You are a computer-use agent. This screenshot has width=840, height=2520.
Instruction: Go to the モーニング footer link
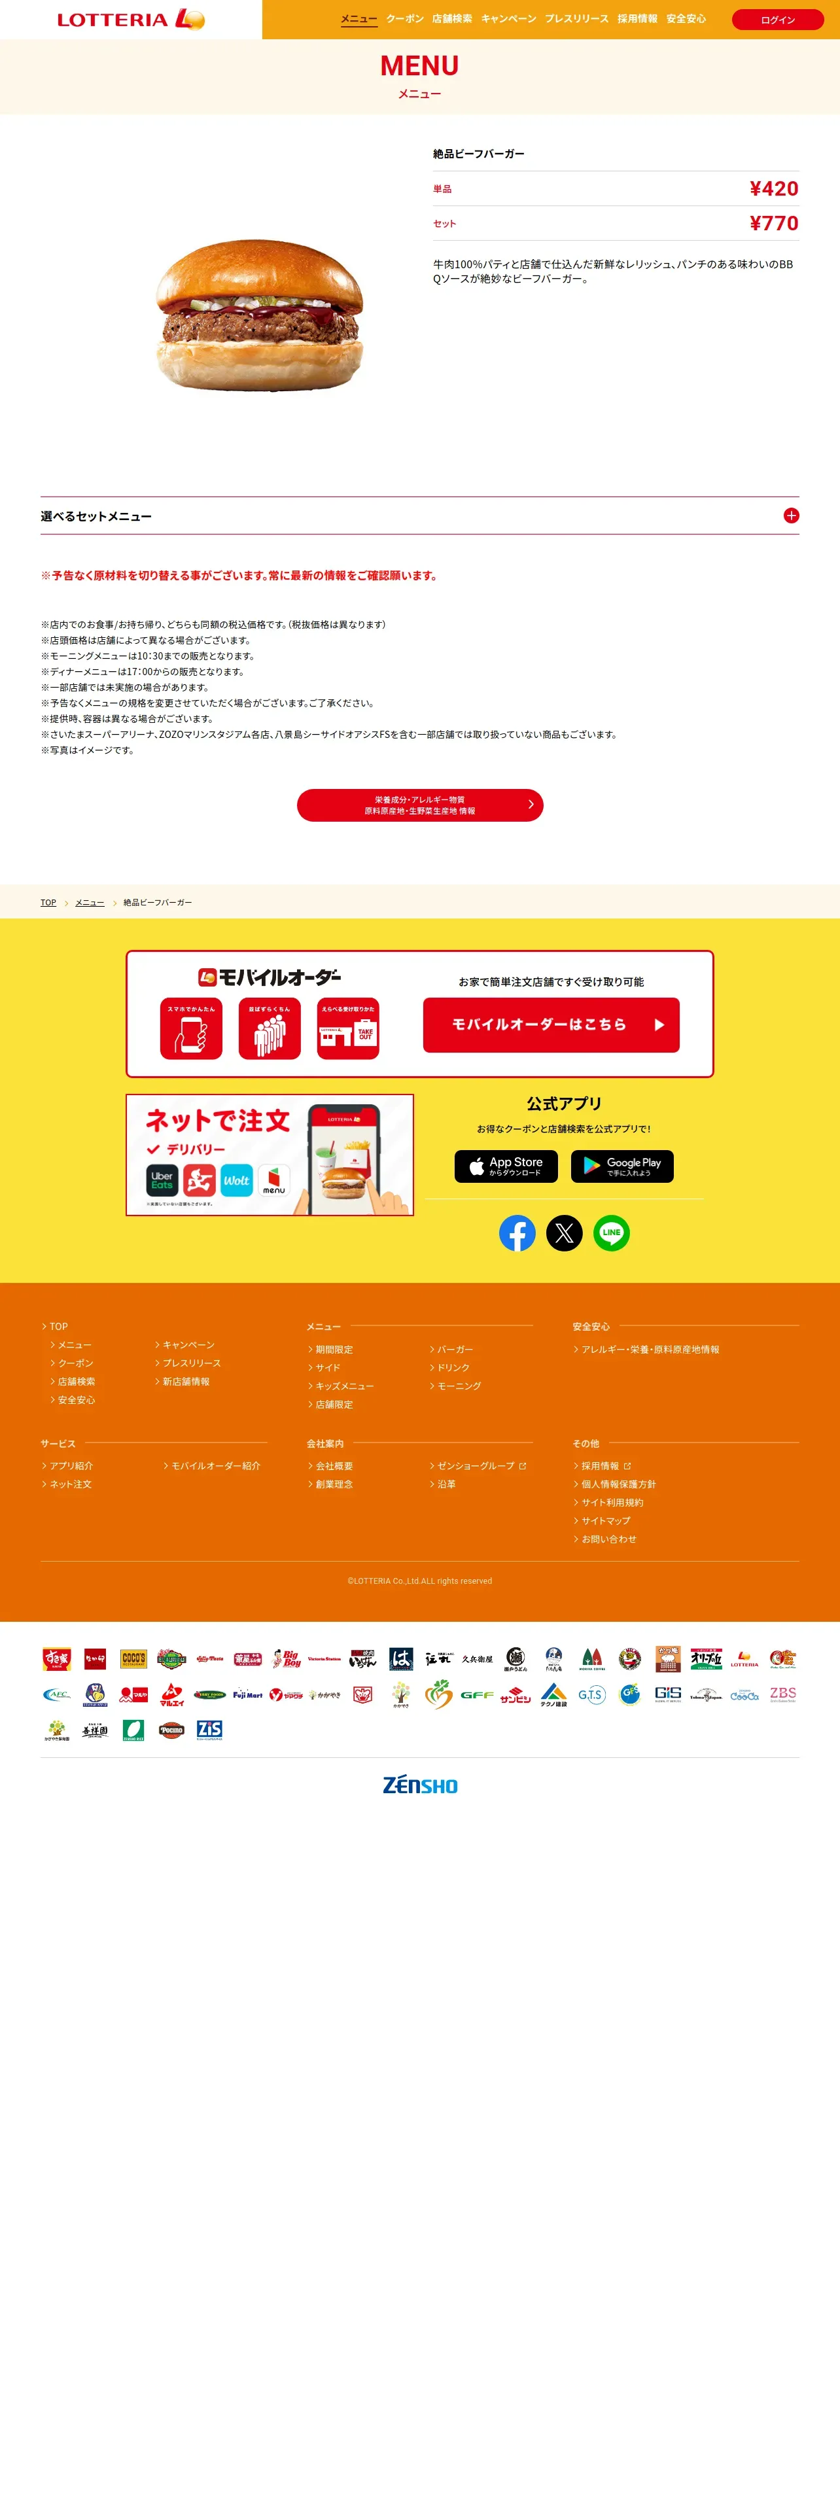[x=459, y=1386]
